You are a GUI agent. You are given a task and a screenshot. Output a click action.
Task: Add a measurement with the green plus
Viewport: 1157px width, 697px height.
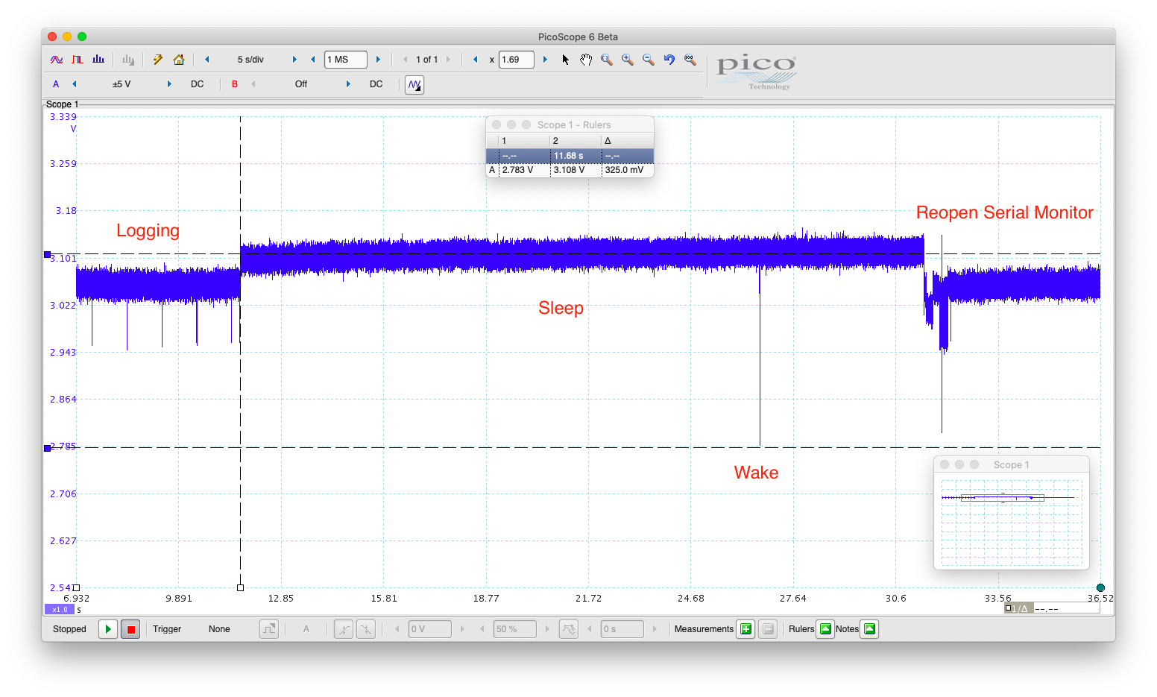click(x=745, y=629)
